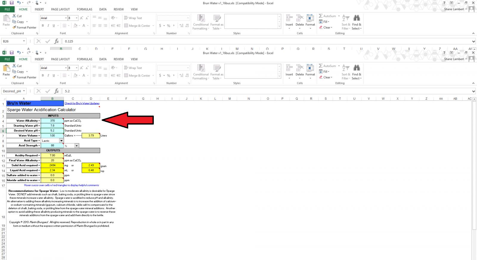Switch to REVIEW tab in upper window
Screen dimensions: 477x260
coord(118,9)
